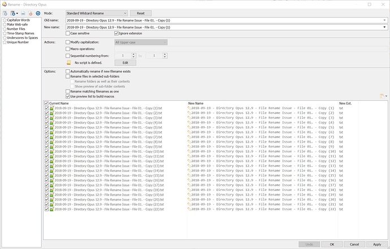Click the New Ext. column header
390x249 pixels.
pyautogui.click(x=345, y=104)
